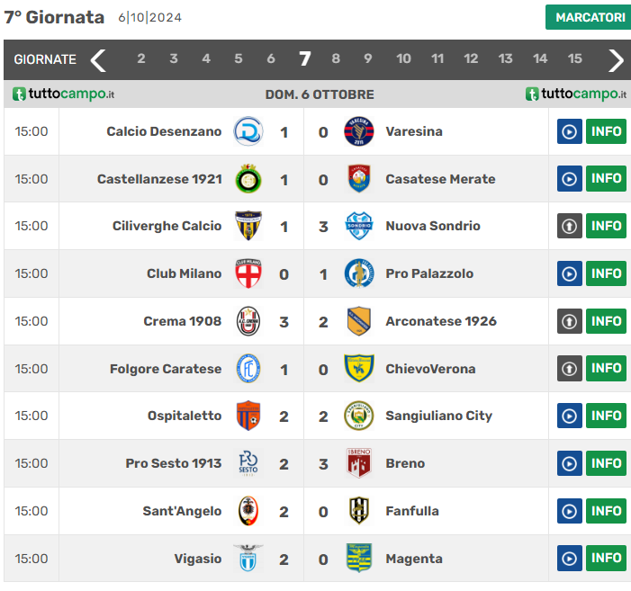Go to previous giornata with left arrow

(x=98, y=60)
